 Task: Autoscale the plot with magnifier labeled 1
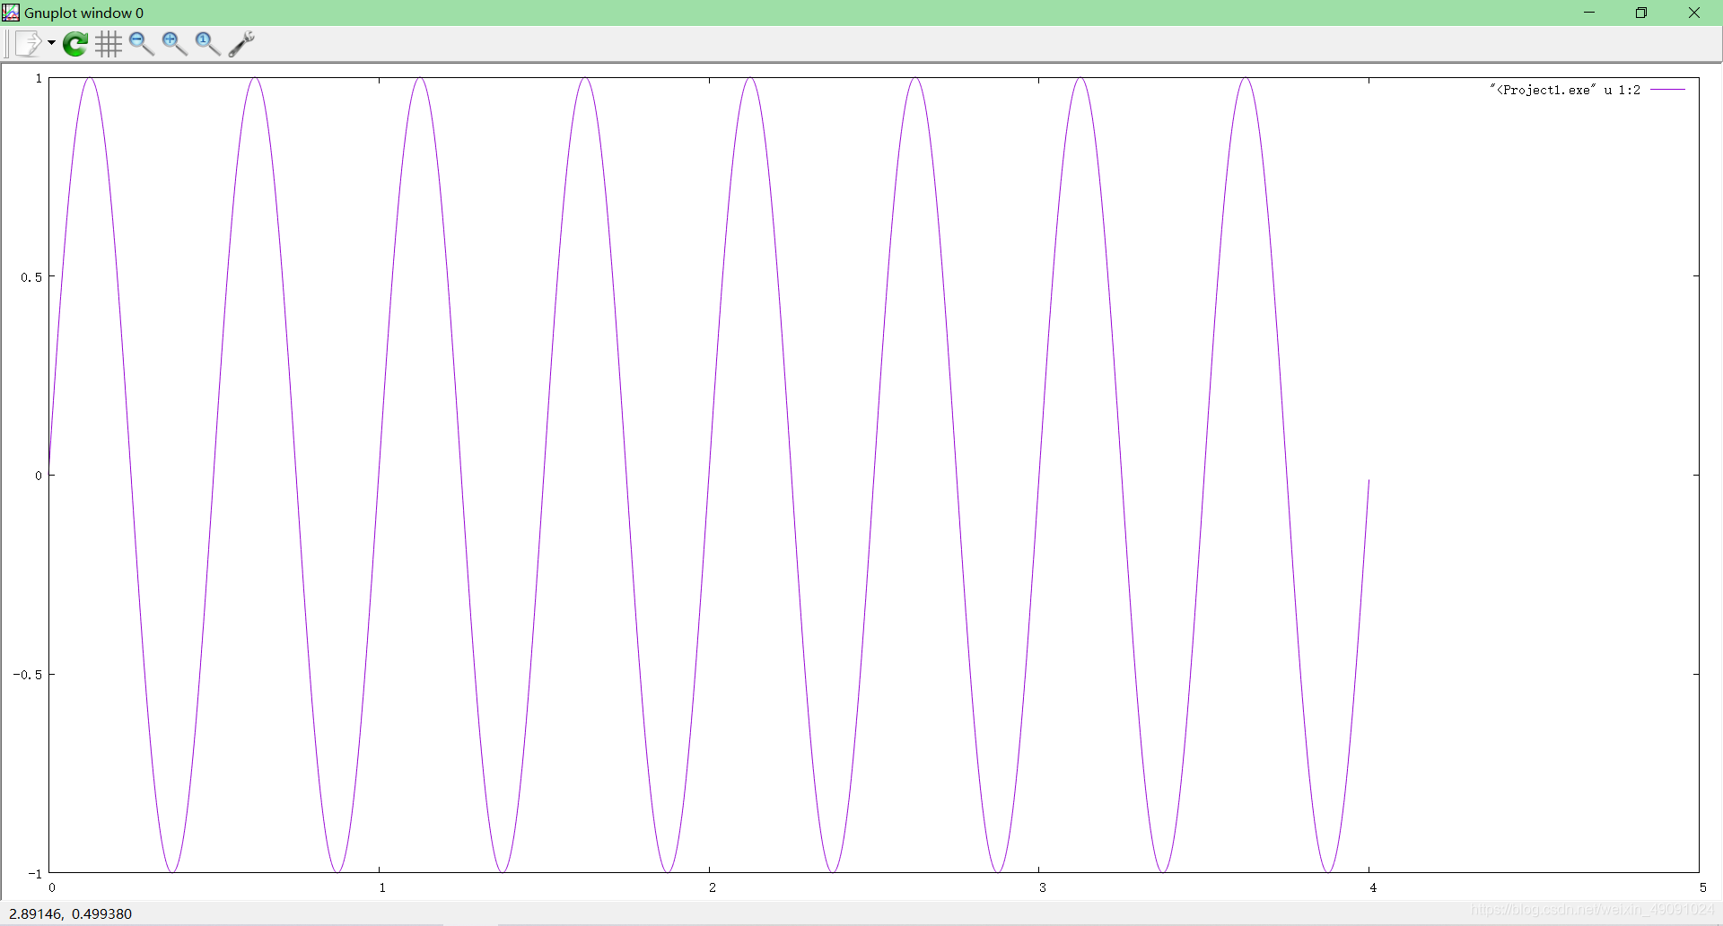click(x=207, y=43)
